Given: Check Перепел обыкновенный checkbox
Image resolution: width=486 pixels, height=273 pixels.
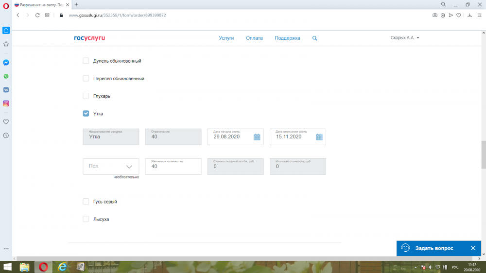Looking at the screenshot, I should pos(86,78).
